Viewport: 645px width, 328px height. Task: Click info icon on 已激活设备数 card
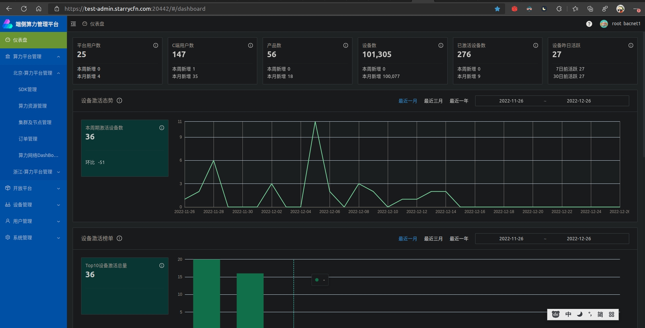coord(536,45)
